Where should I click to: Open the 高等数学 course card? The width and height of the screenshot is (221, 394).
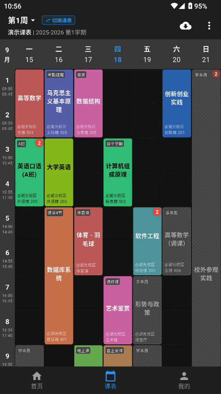(x=29, y=103)
